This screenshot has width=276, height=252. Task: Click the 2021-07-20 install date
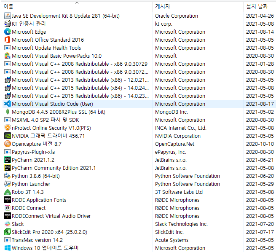260,224
